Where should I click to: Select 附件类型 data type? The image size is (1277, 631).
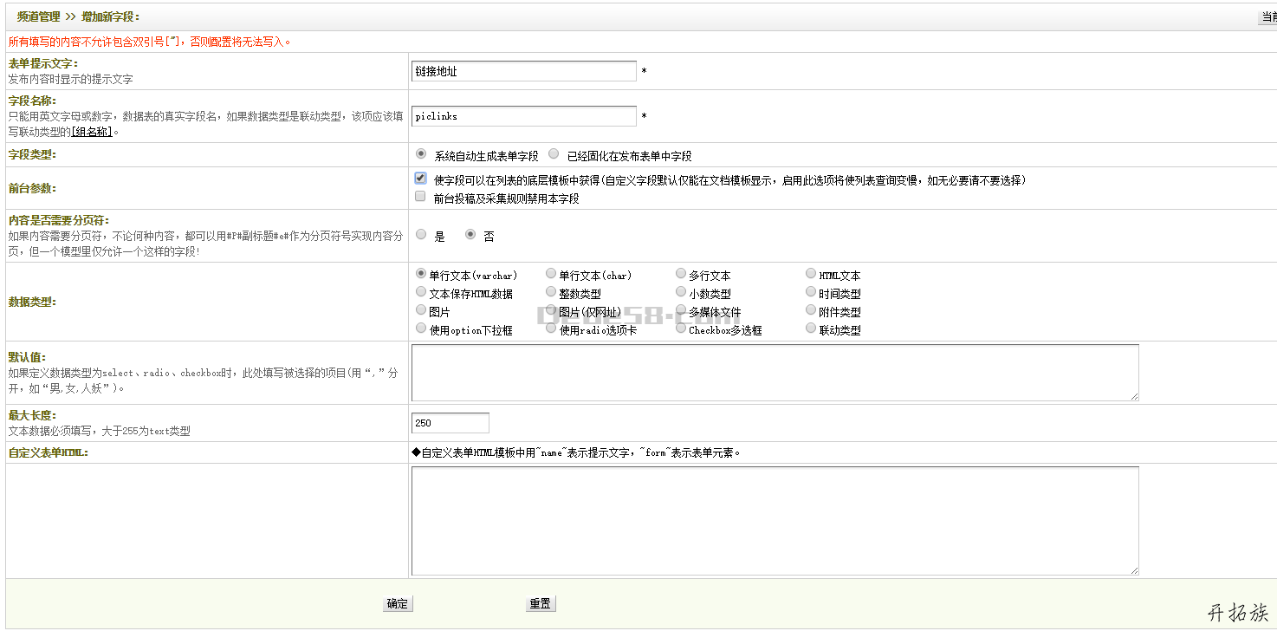811,310
